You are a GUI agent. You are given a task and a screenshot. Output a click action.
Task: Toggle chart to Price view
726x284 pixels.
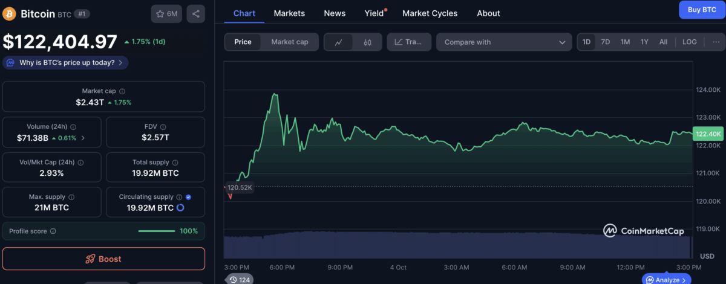[x=243, y=42]
